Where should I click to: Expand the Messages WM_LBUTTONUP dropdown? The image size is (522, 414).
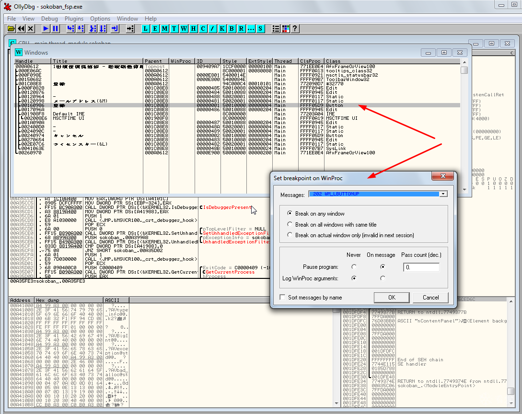point(443,194)
